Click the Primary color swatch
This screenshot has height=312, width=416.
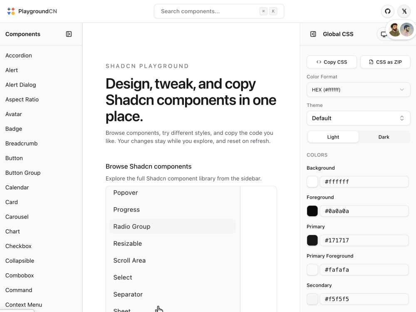(312, 240)
